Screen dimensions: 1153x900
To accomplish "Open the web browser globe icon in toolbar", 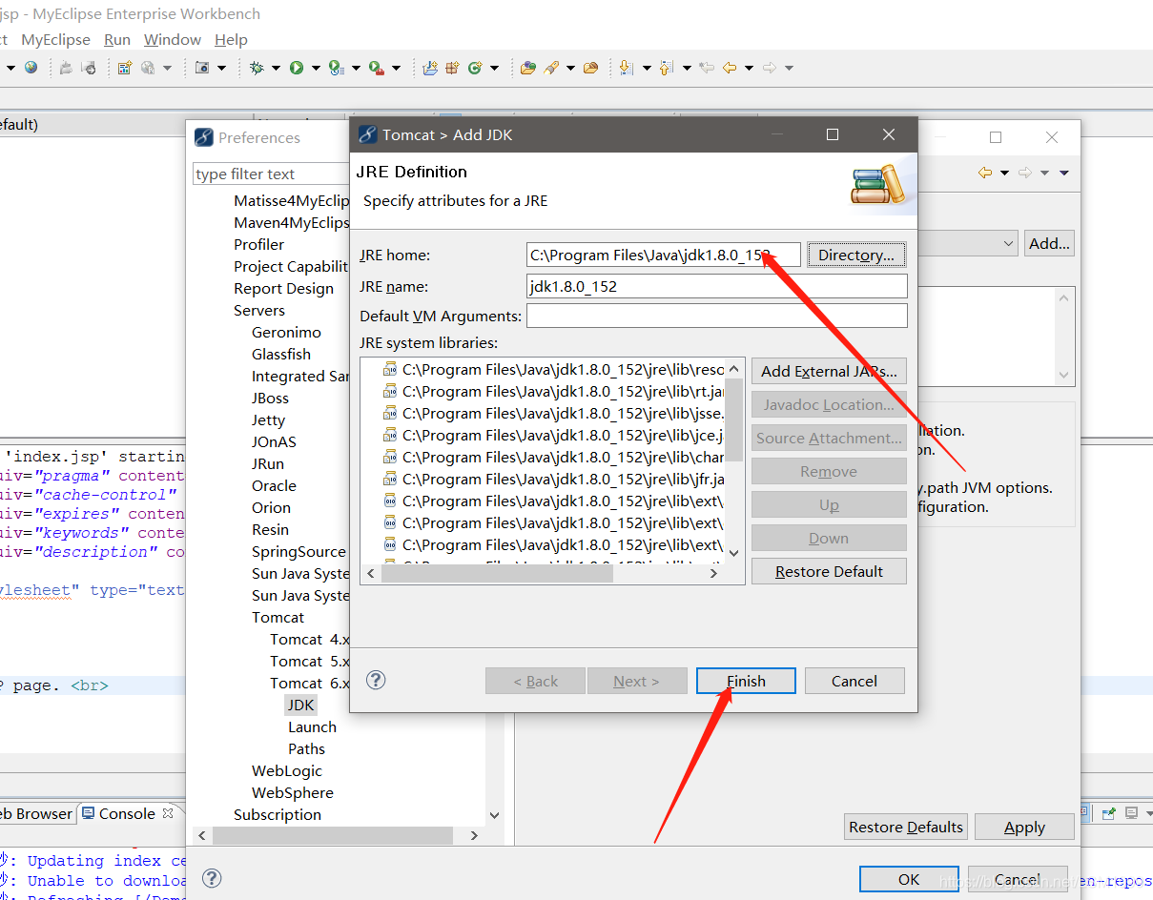I will 31,68.
